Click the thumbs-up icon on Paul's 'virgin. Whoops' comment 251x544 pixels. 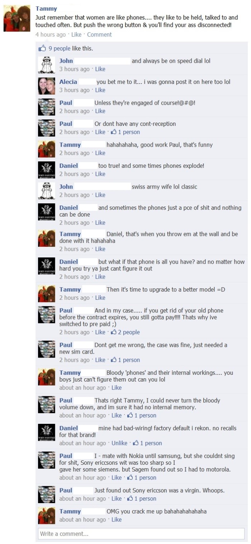(x=131, y=498)
